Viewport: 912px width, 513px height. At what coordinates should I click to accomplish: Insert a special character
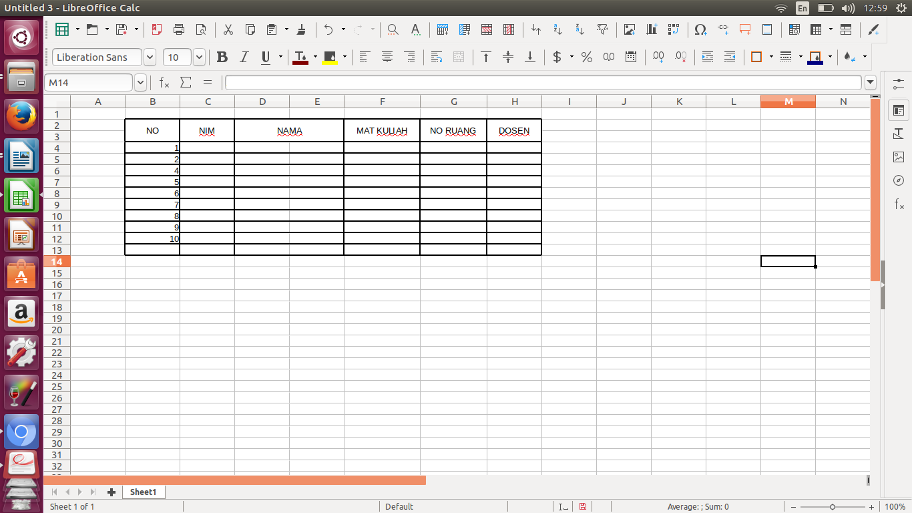click(700, 30)
